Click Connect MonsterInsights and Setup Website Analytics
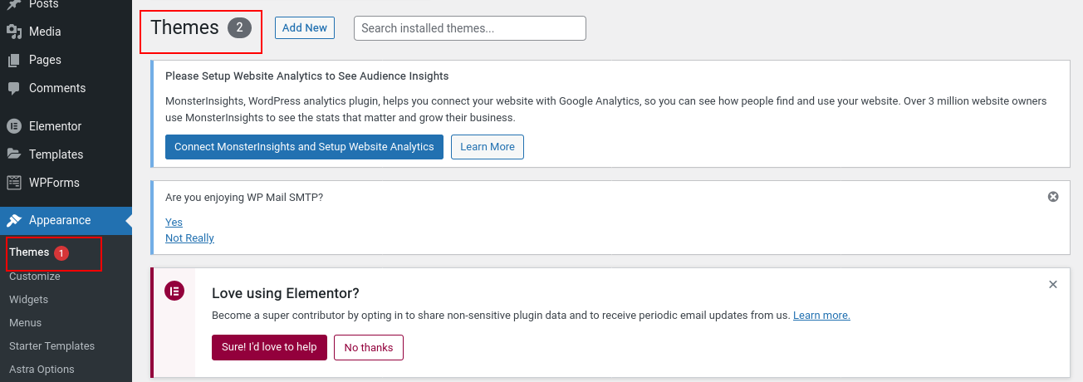This screenshot has height=382, width=1083. coord(304,147)
